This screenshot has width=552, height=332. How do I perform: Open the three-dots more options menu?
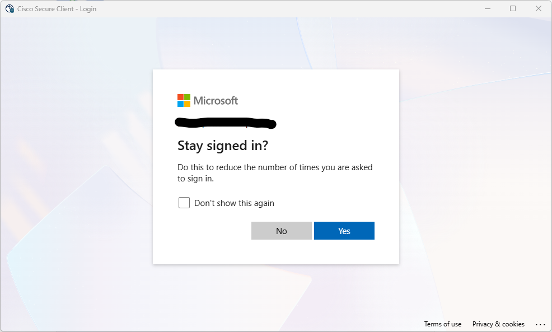coord(540,324)
